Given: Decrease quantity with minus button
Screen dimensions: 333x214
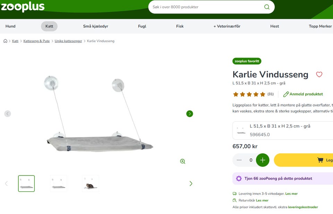Looking at the screenshot, I should [x=239, y=160].
